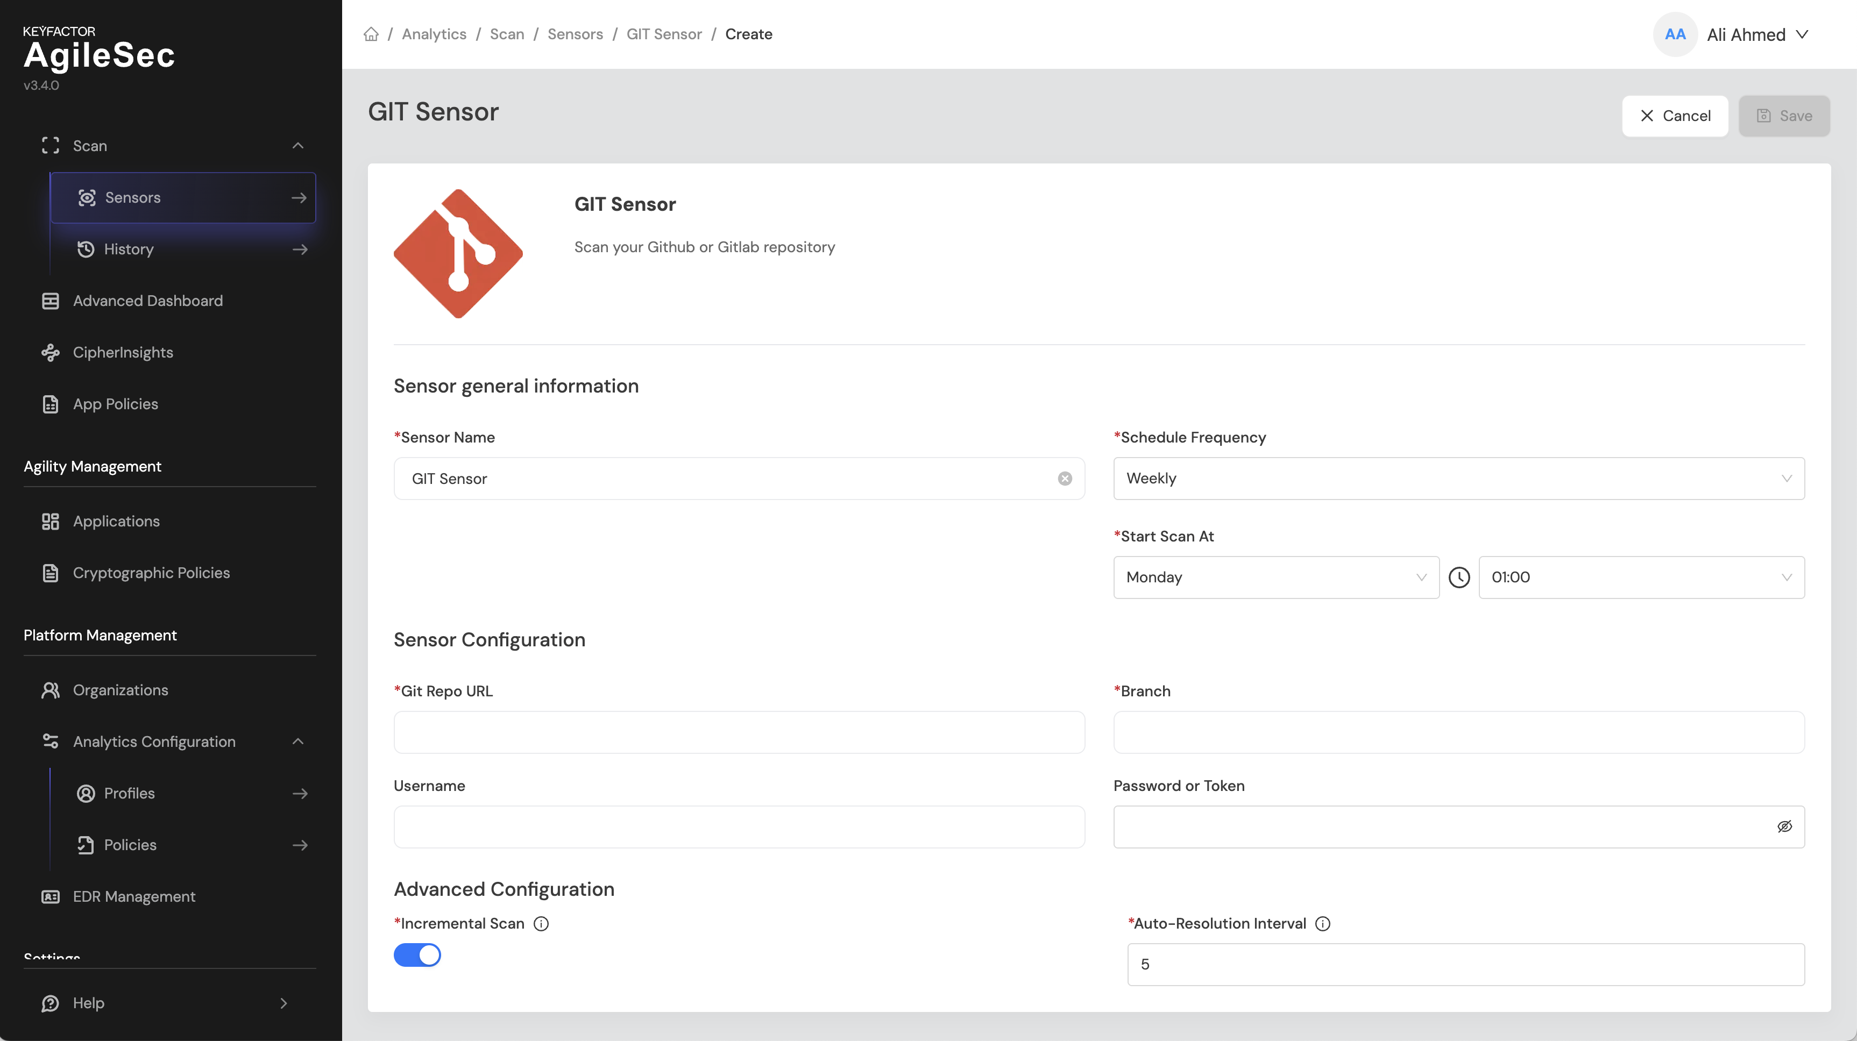Viewport: 1857px width, 1041px height.
Task: Click into the Git Repo URL field
Action: click(738, 732)
